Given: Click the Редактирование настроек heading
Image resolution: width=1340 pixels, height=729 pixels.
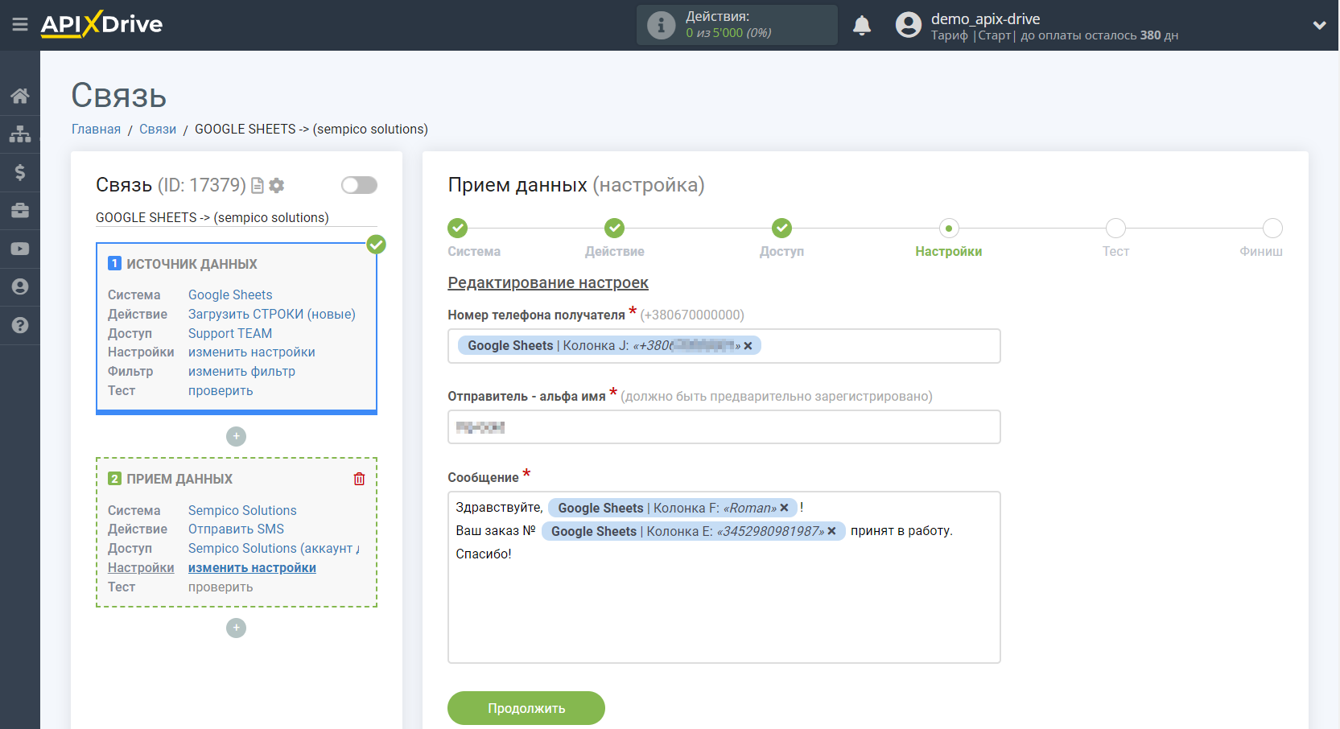Looking at the screenshot, I should pos(548,283).
